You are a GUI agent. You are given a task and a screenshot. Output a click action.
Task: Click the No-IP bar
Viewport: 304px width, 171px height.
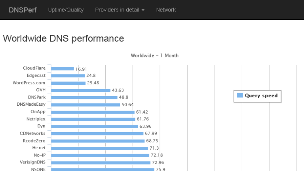click(x=100, y=155)
